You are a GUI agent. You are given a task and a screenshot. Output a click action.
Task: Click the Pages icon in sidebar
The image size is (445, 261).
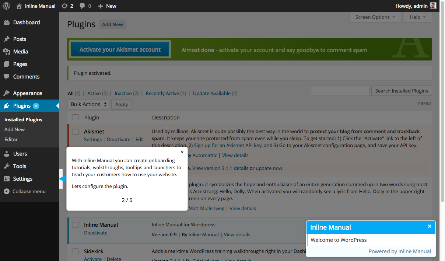[7, 64]
